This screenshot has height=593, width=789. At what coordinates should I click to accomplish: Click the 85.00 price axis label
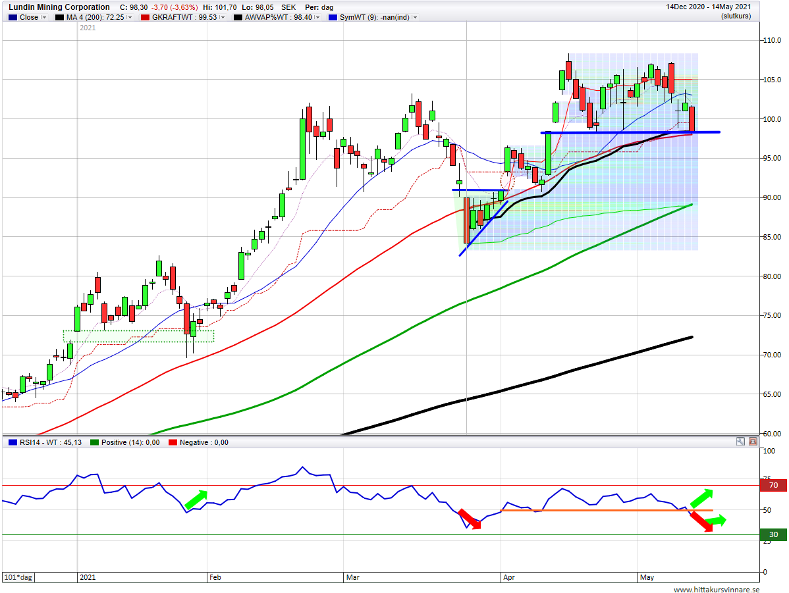coord(772,237)
